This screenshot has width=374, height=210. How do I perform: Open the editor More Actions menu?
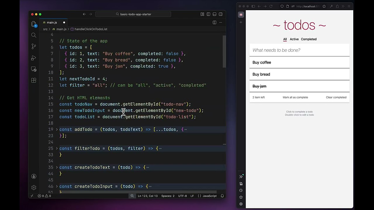pyautogui.click(x=221, y=22)
